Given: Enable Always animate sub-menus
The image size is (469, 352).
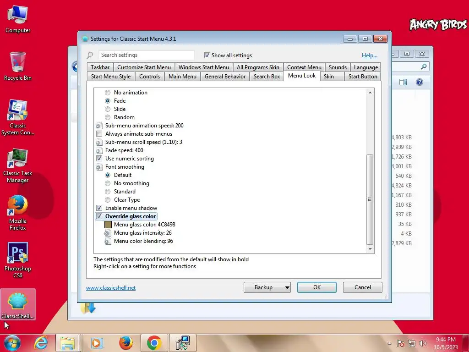Looking at the screenshot, I should (x=99, y=134).
